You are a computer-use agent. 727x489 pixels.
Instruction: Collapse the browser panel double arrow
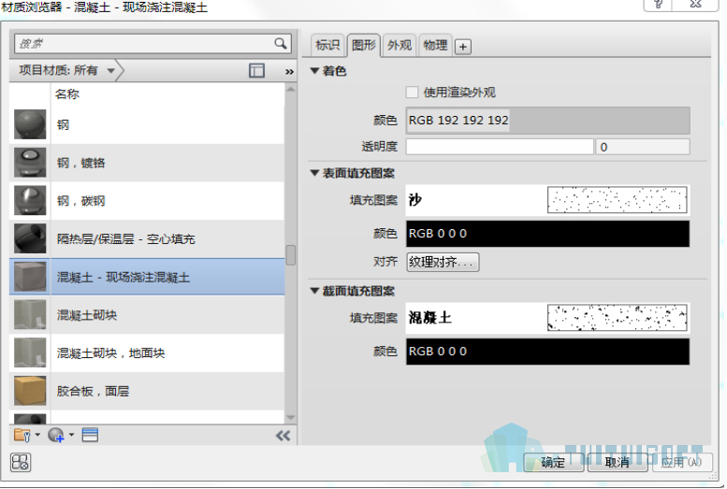pos(283,436)
